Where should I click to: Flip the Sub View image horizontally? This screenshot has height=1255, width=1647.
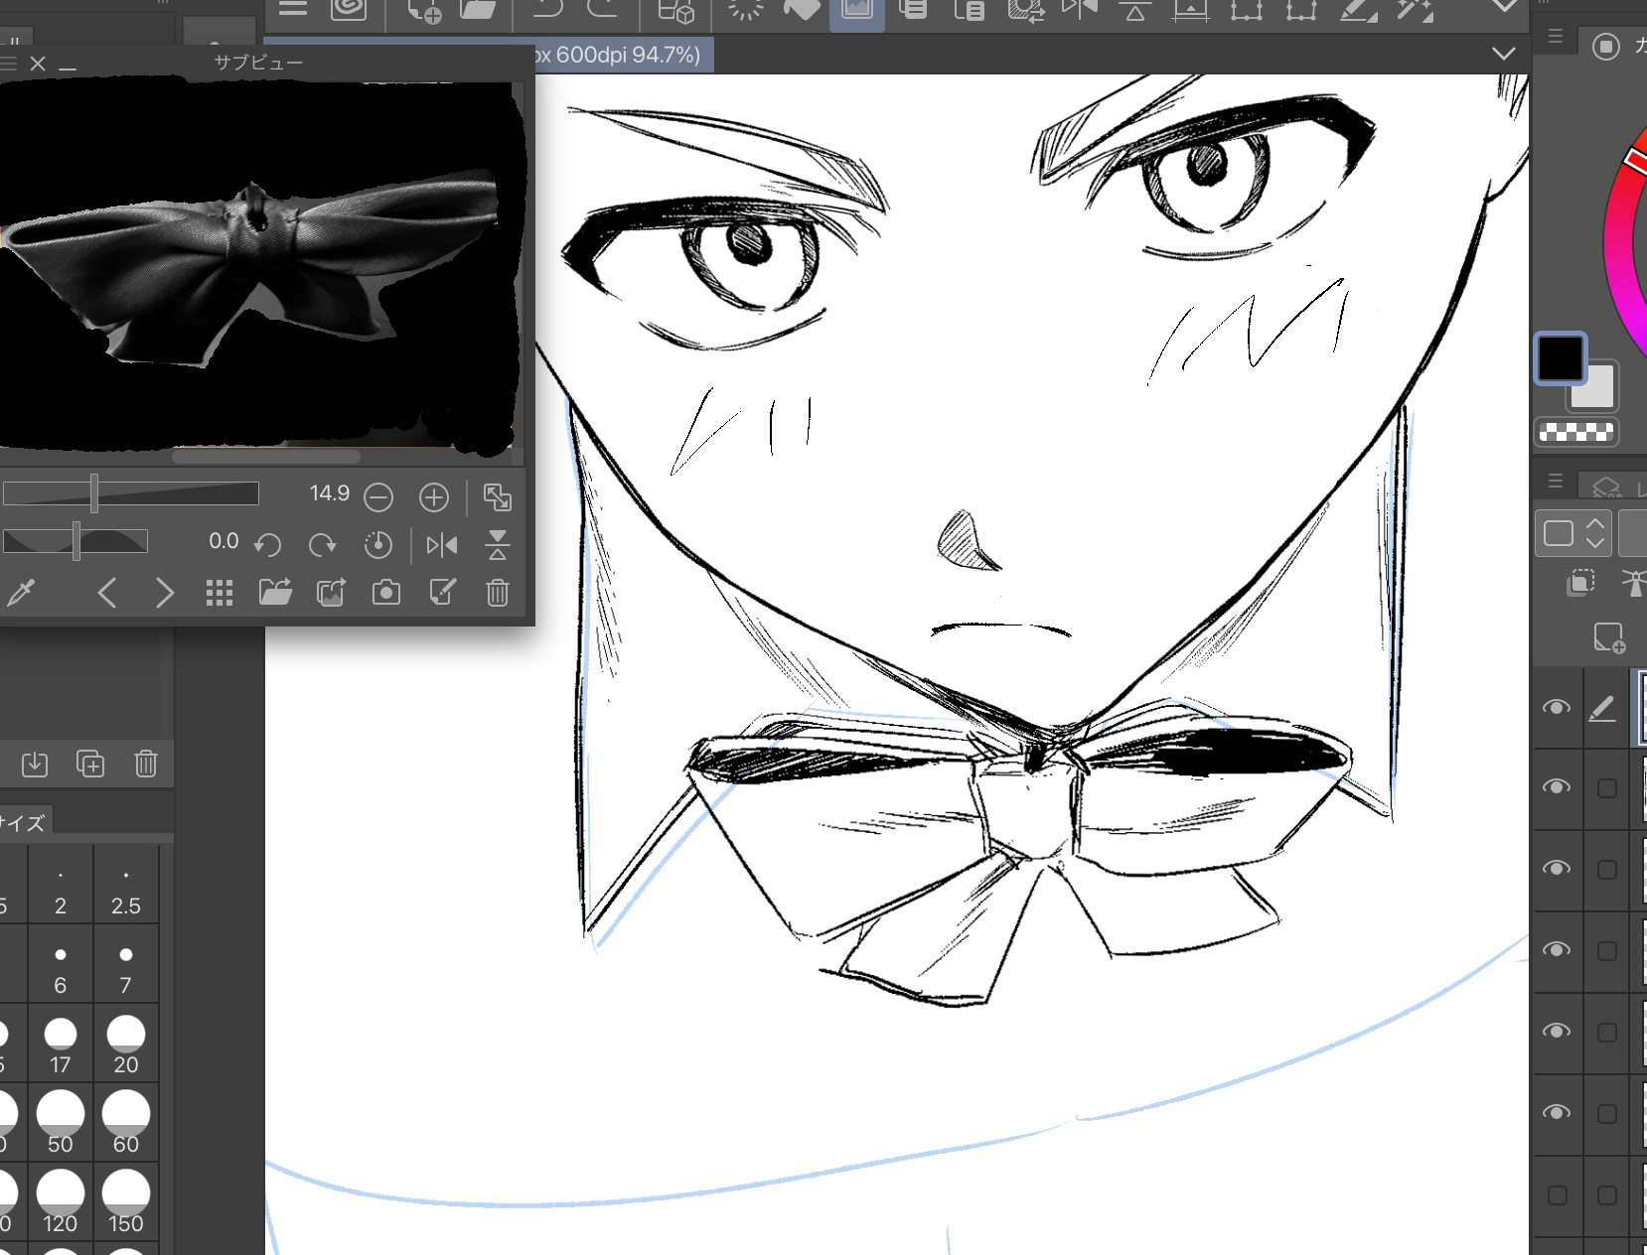(x=442, y=545)
